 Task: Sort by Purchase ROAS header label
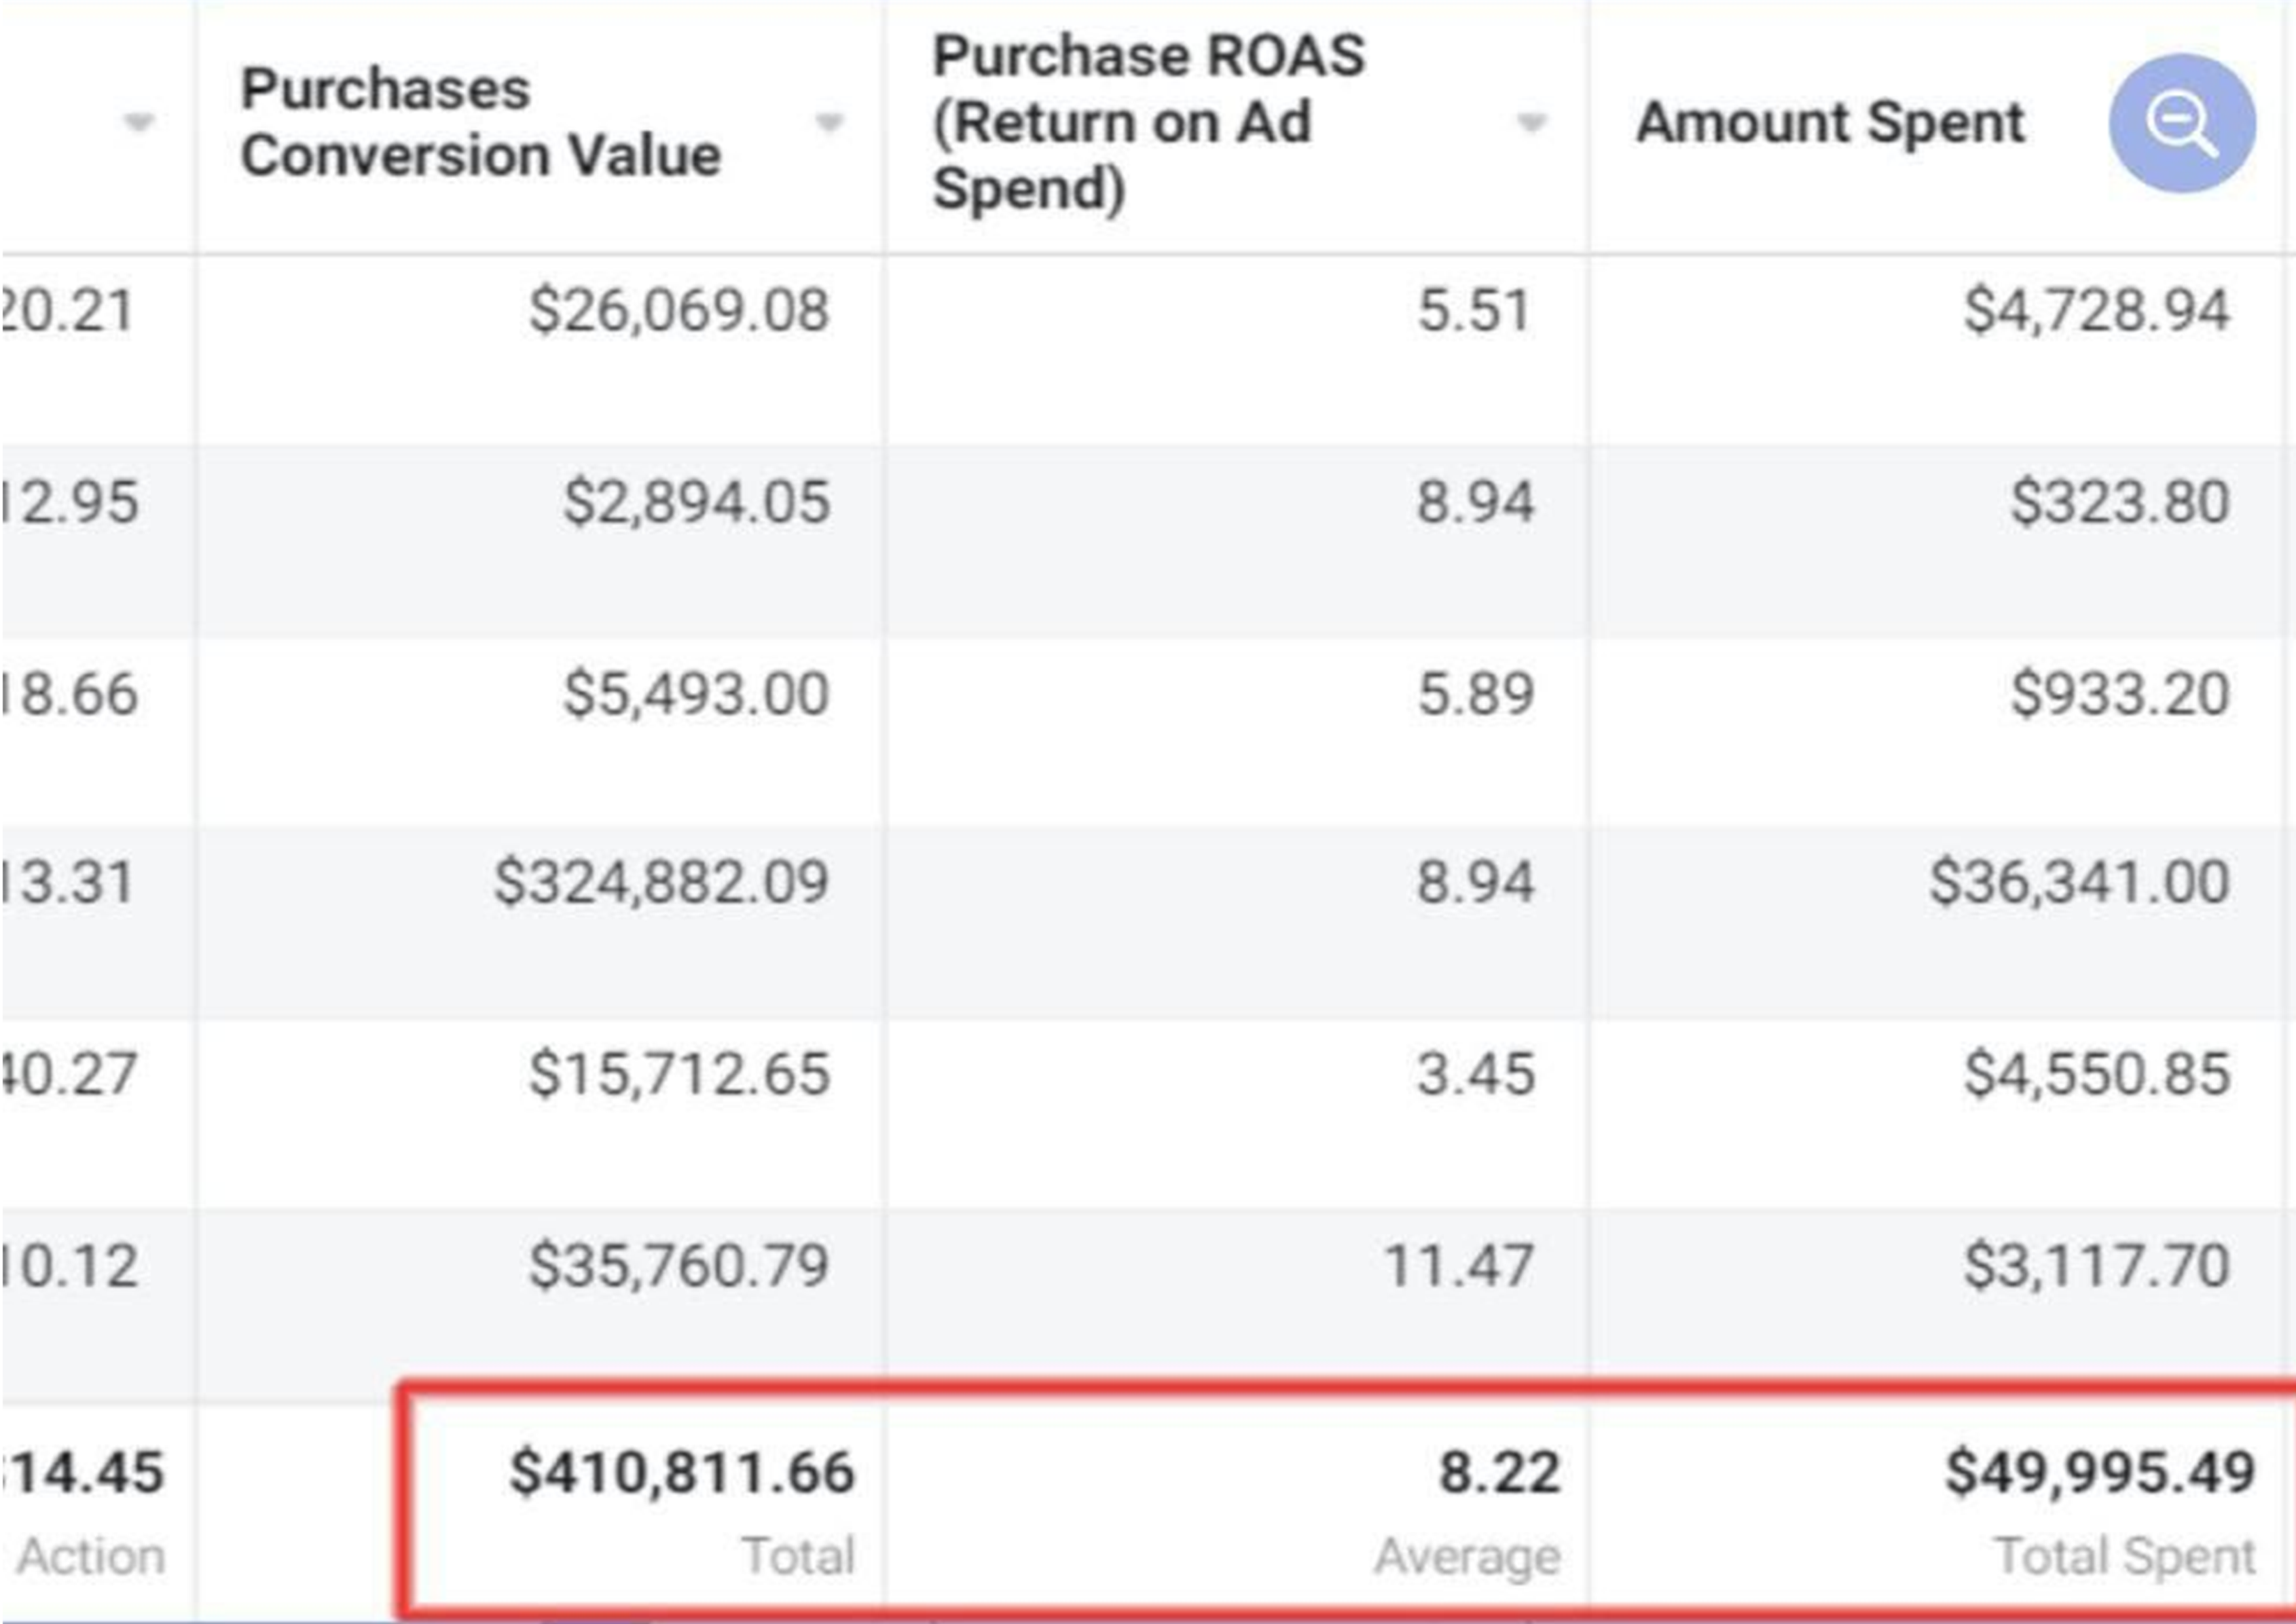1148,122
